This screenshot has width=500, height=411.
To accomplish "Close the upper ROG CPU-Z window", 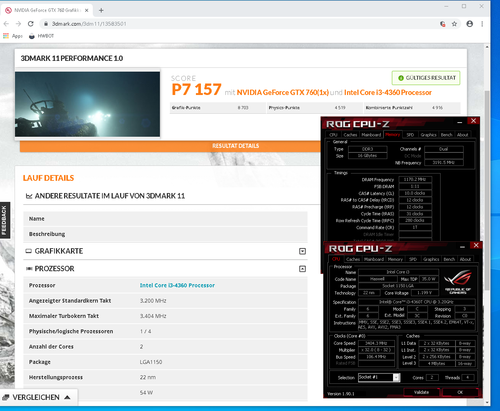I will (x=474, y=121).
